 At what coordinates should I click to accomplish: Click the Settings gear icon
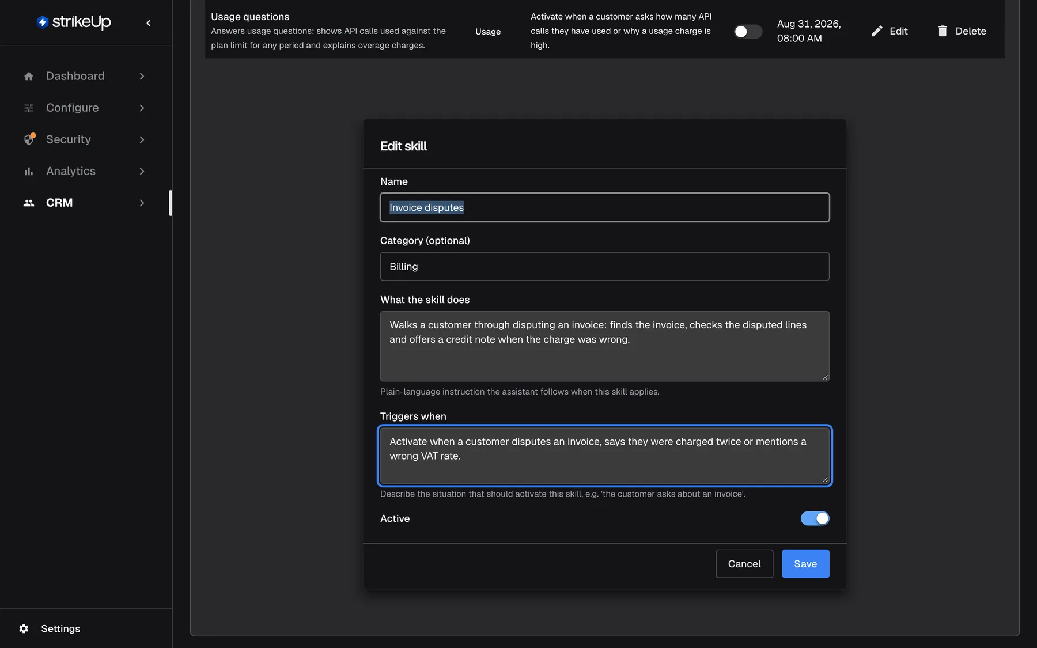coord(24,628)
